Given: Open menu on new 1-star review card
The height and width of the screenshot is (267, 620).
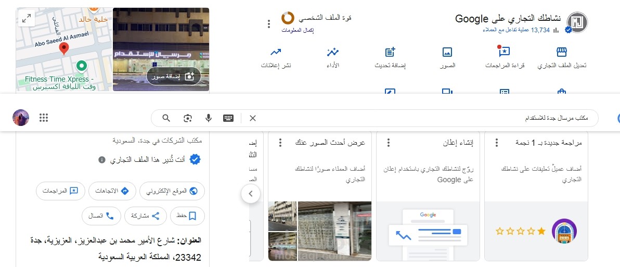Looking at the screenshot, I should (497, 143).
